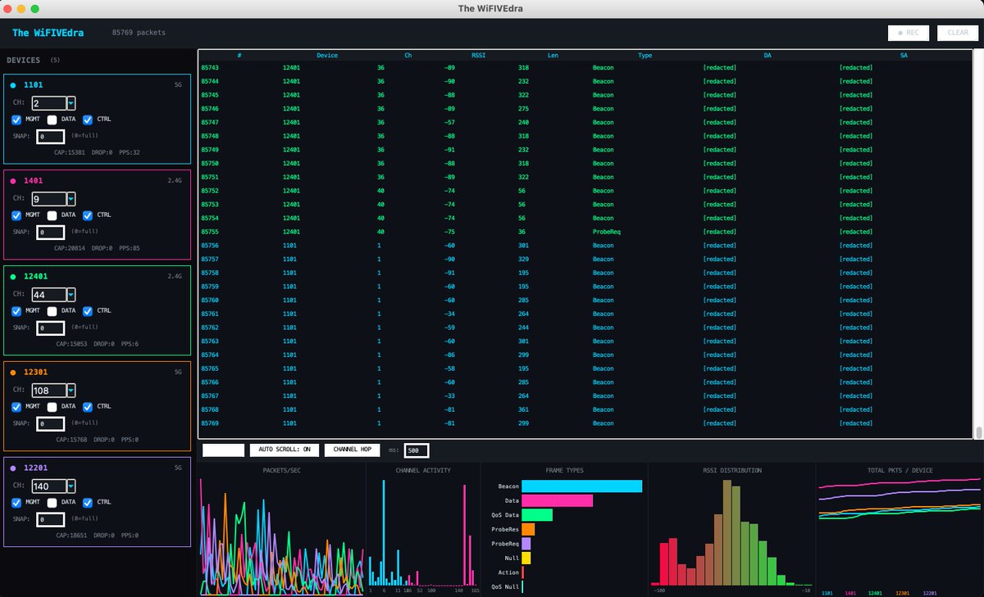984x597 pixels.
Task: Uncheck MGMT for device 1401
Action: point(17,215)
